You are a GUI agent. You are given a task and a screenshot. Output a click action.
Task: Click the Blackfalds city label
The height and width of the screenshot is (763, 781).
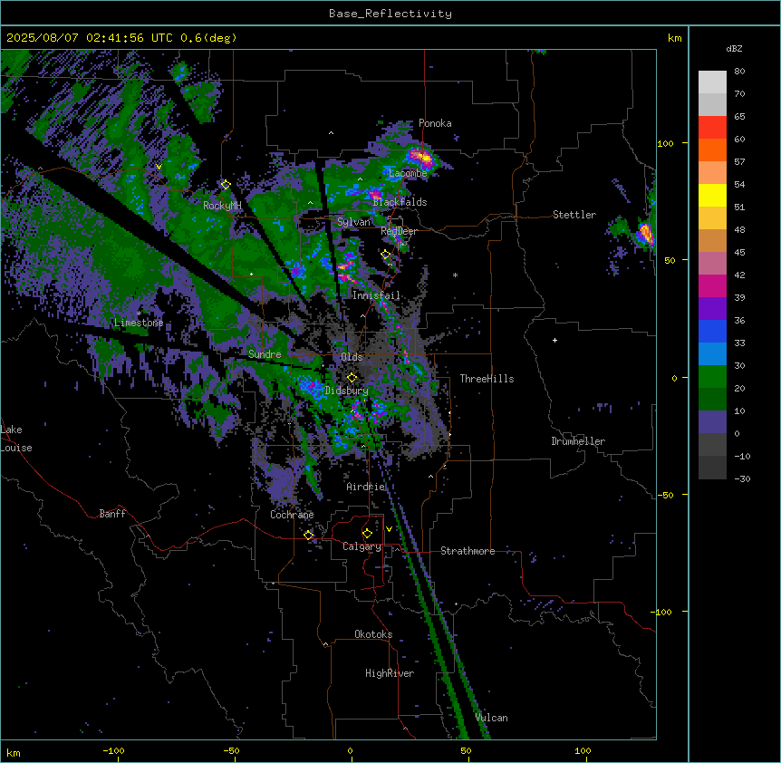(x=400, y=202)
